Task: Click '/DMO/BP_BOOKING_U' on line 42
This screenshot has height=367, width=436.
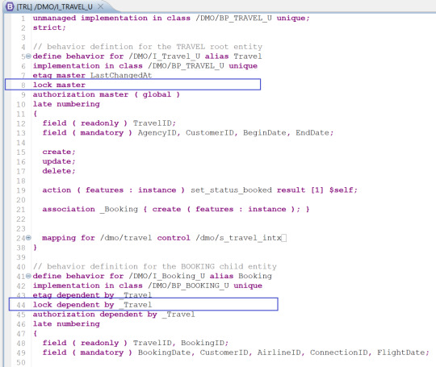Action: (188, 286)
